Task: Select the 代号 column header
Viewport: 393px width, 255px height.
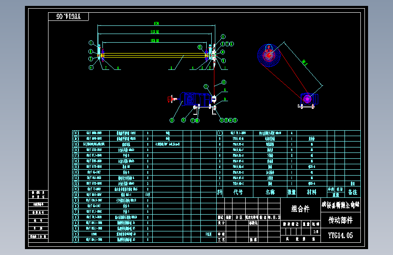Action: (x=238, y=192)
